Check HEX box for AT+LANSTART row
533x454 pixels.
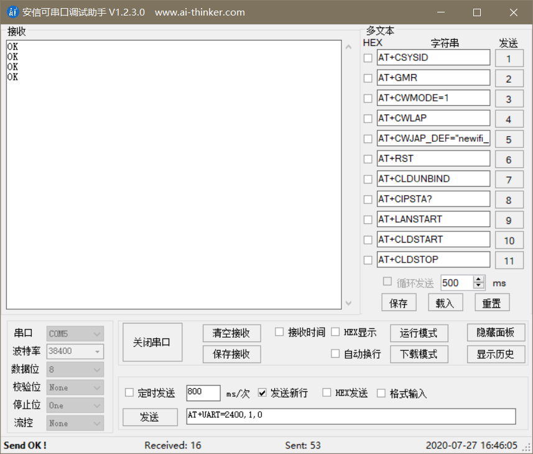pyautogui.click(x=368, y=220)
